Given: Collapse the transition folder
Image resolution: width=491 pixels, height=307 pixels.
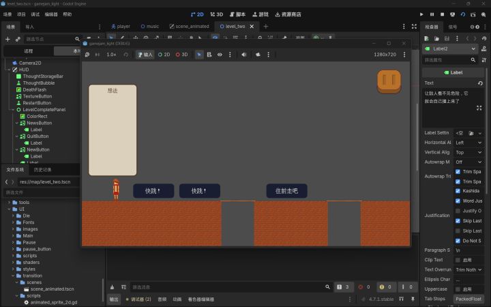Looking at the screenshot, I should click(x=13, y=276).
